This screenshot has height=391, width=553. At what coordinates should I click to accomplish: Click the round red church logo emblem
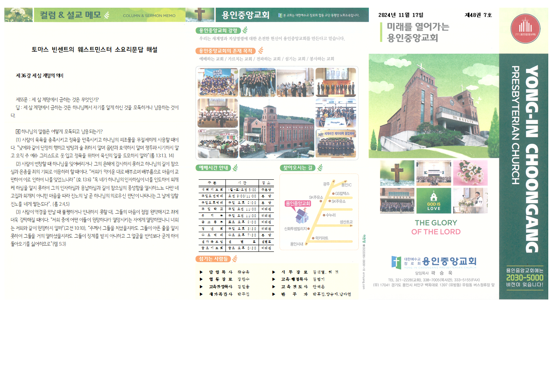pyautogui.click(x=525, y=28)
